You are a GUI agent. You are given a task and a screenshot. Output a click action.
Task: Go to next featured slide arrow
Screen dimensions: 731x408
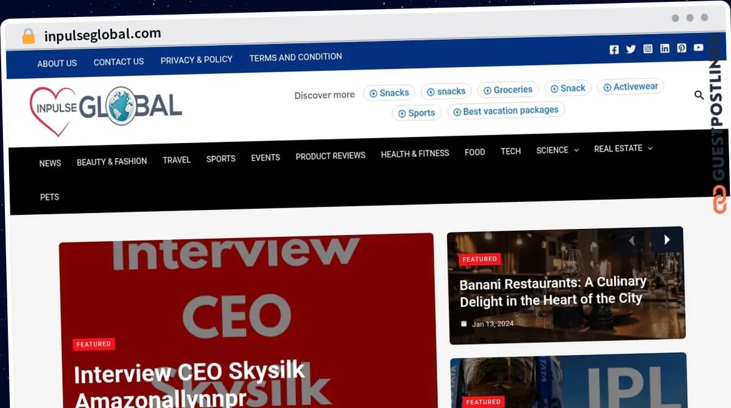coord(666,239)
